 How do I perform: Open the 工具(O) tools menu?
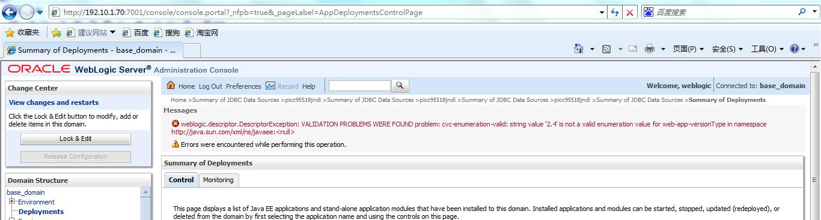pos(768,49)
